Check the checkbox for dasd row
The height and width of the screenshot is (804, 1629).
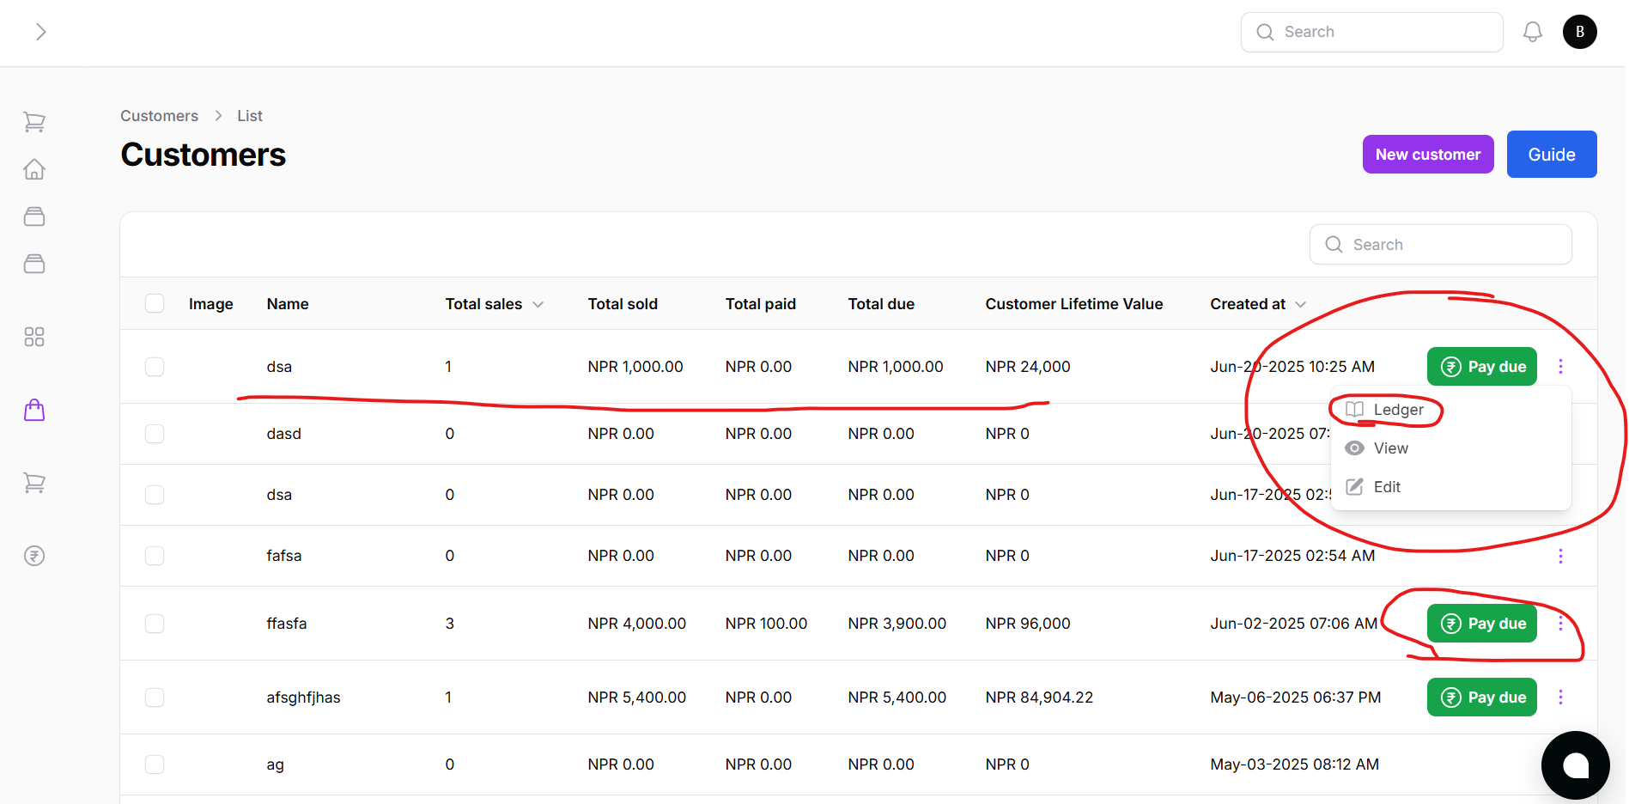coord(155,434)
